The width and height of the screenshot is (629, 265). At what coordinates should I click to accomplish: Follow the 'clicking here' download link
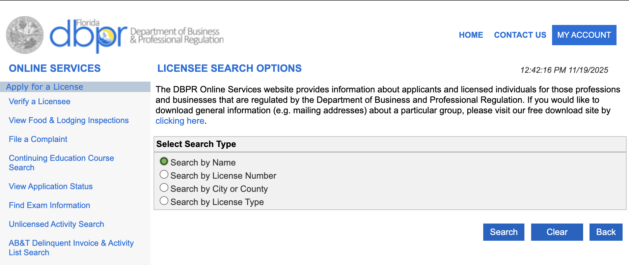click(180, 121)
